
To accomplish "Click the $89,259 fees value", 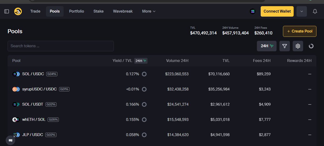I will tap(264, 74).
